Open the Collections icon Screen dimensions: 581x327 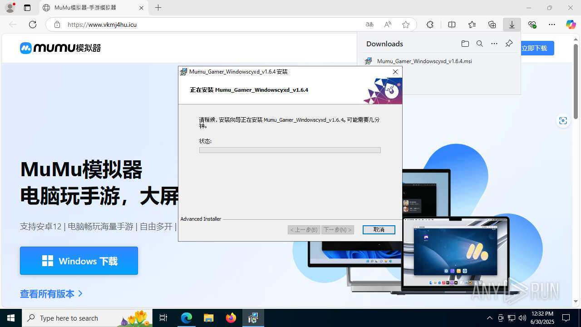pos(492,25)
